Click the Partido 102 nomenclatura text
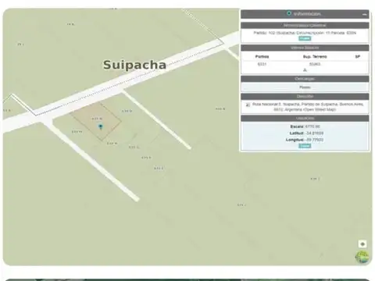This screenshot has width=375, height=281. click(305, 33)
